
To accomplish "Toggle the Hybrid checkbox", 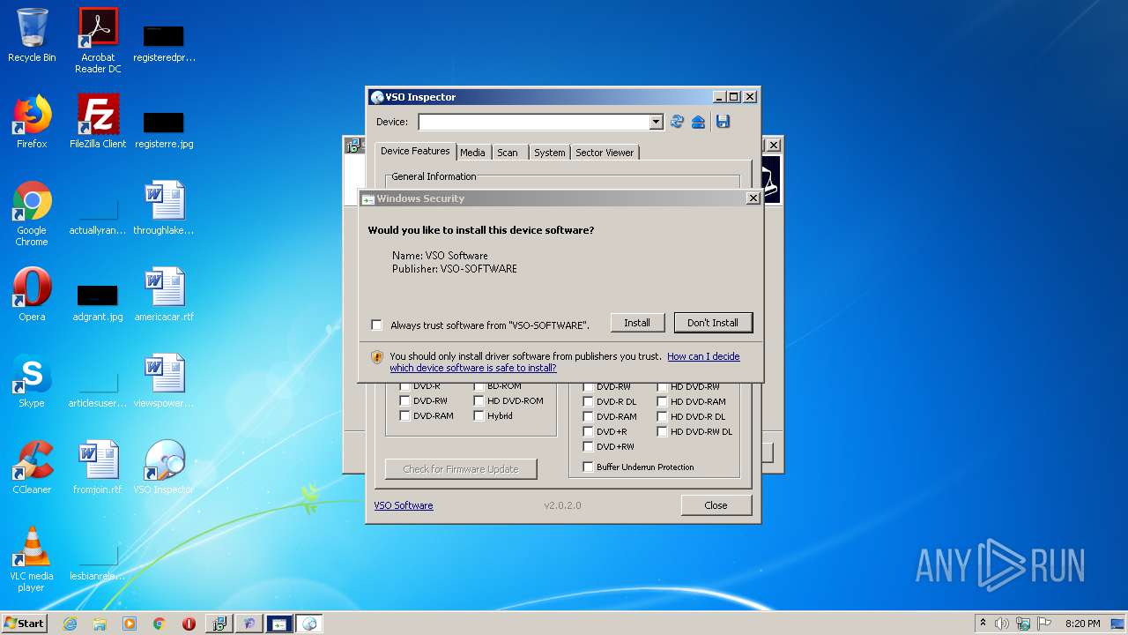I will [479, 415].
